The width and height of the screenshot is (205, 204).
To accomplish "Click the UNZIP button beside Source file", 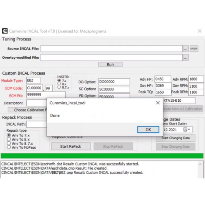I will [x=194, y=49].
